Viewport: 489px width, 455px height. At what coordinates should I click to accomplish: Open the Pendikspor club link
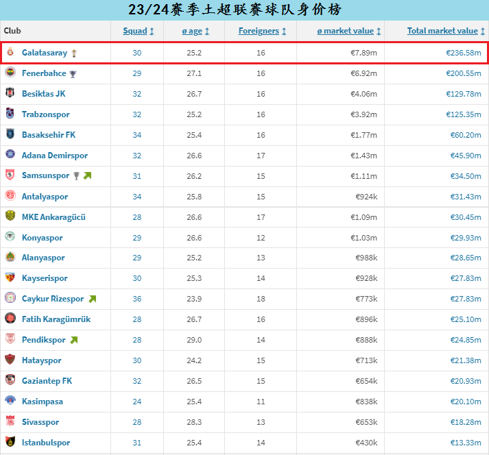pos(44,340)
